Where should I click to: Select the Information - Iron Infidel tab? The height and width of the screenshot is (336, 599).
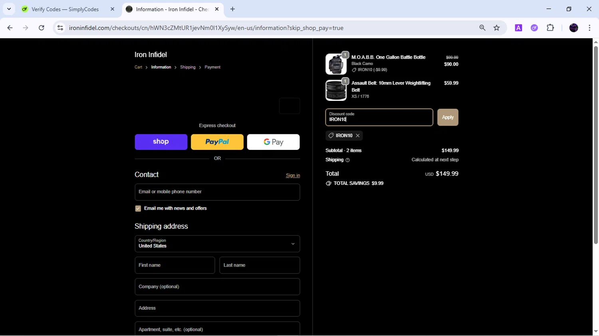173,9
